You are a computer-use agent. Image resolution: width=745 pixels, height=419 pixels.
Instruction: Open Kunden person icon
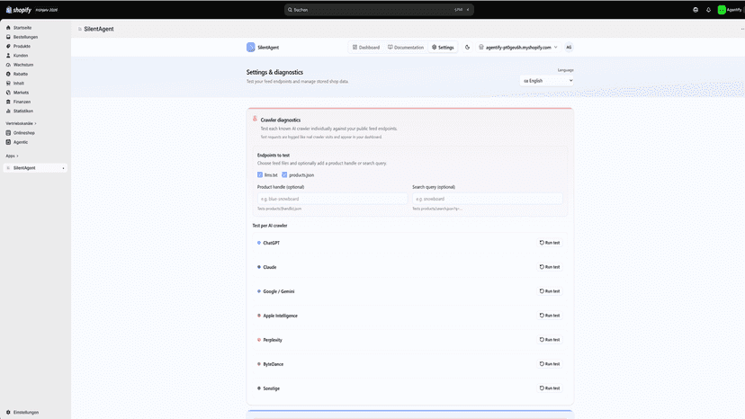pyautogui.click(x=8, y=56)
